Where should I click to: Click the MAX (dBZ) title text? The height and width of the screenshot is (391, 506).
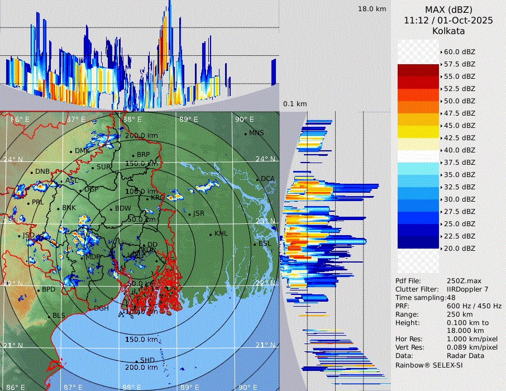coord(448,9)
